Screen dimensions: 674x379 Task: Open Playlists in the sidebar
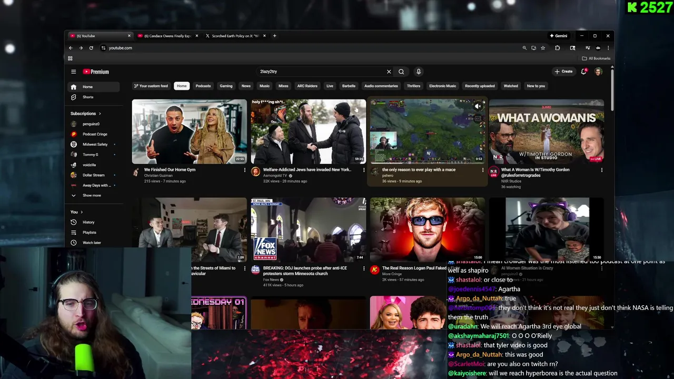click(x=94, y=232)
